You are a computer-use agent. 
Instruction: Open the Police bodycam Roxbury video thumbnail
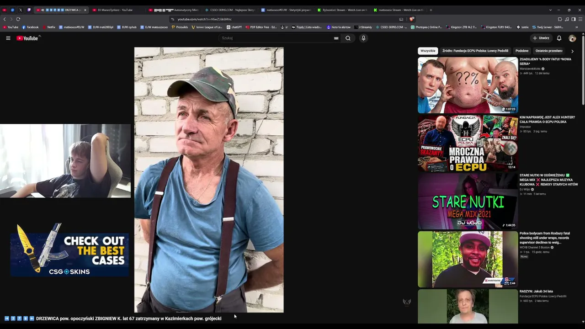coord(468,259)
